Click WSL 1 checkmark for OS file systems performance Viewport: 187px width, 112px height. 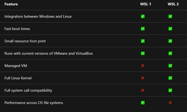tap(143, 103)
